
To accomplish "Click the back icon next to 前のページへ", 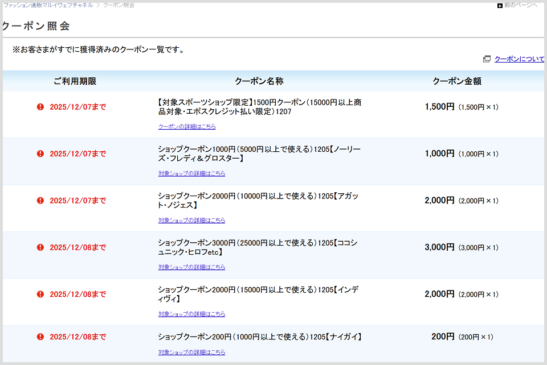I will point(500,6).
